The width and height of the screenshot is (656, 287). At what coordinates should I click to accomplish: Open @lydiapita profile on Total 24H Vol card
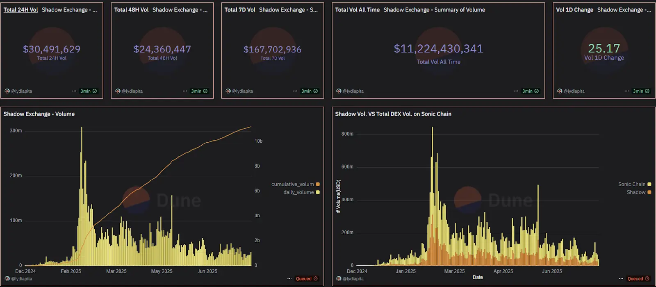pyautogui.click(x=21, y=91)
